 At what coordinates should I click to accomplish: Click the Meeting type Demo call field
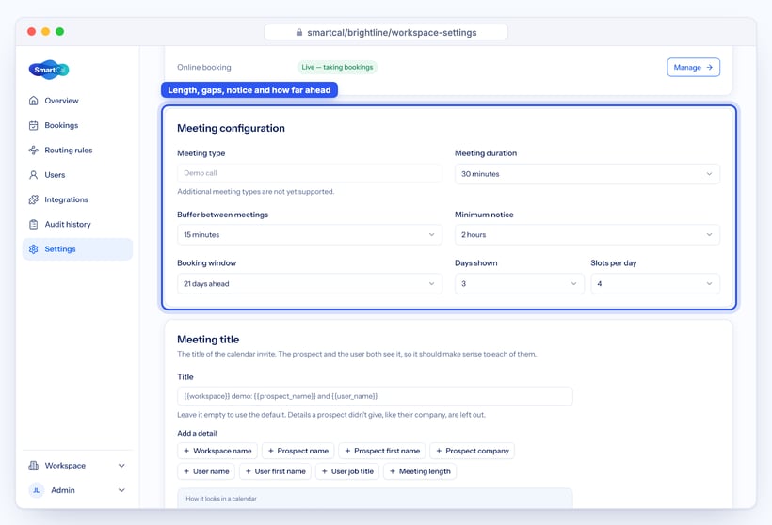pyautogui.click(x=309, y=173)
